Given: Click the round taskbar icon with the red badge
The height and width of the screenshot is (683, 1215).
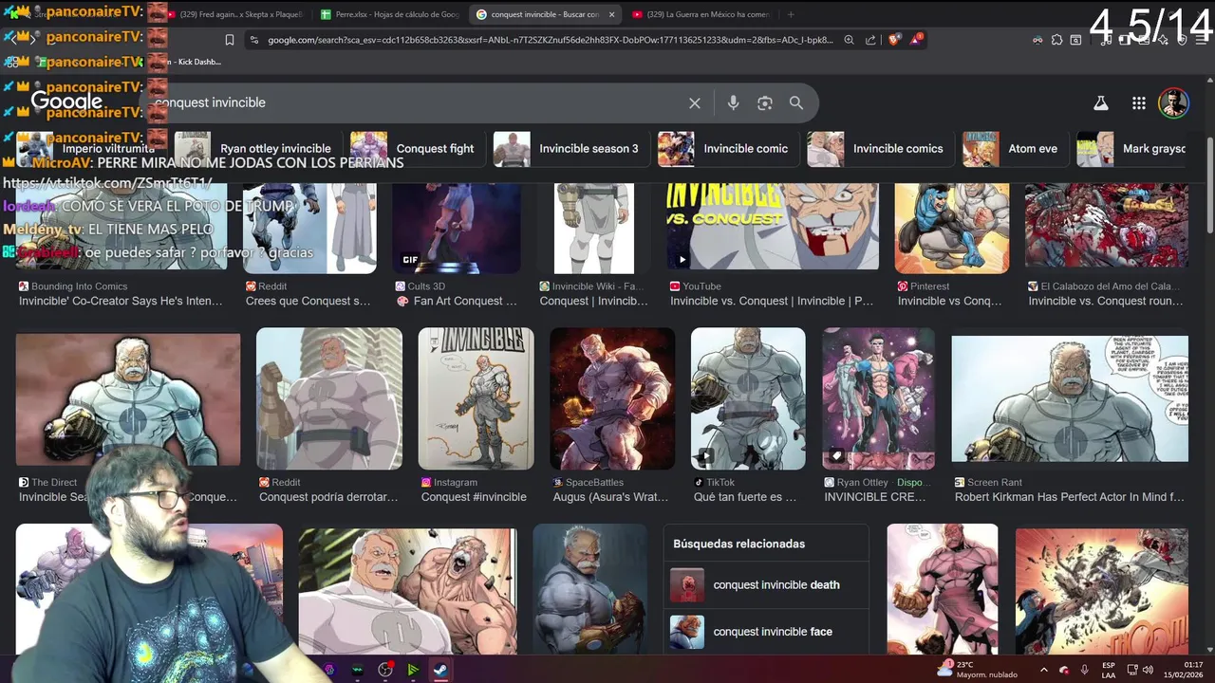Looking at the screenshot, I should tap(384, 670).
